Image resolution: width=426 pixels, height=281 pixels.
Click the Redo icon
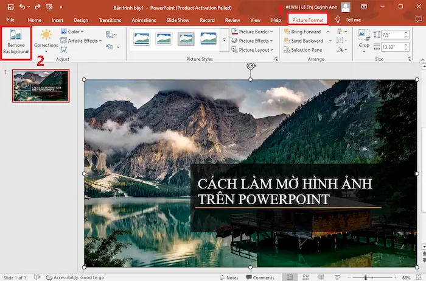click(x=37, y=7)
